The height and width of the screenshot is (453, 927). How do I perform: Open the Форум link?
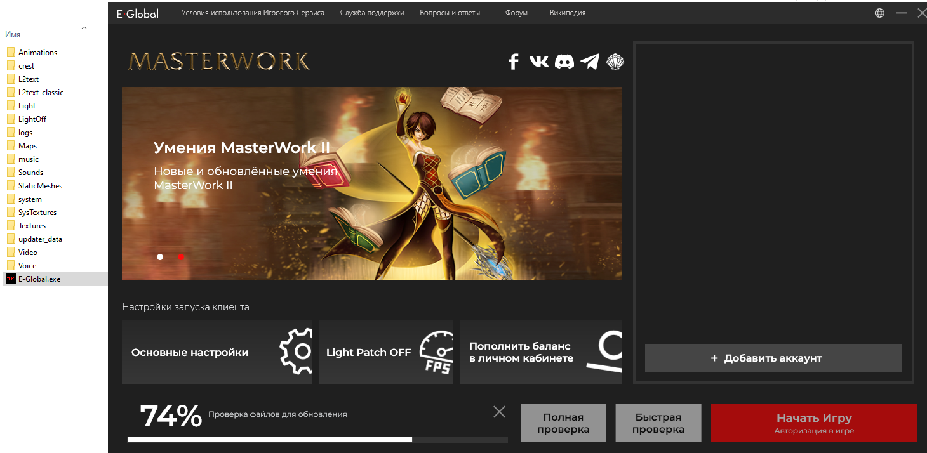coord(517,13)
